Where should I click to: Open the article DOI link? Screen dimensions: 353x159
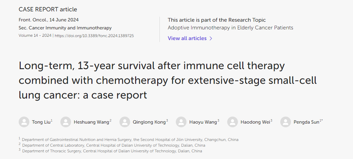coord(94,36)
